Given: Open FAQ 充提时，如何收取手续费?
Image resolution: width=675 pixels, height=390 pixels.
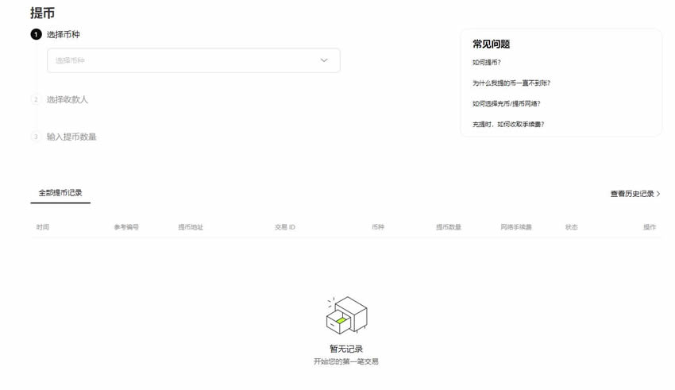Looking at the screenshot, I should pyautogui.click(x=508, y=125).
